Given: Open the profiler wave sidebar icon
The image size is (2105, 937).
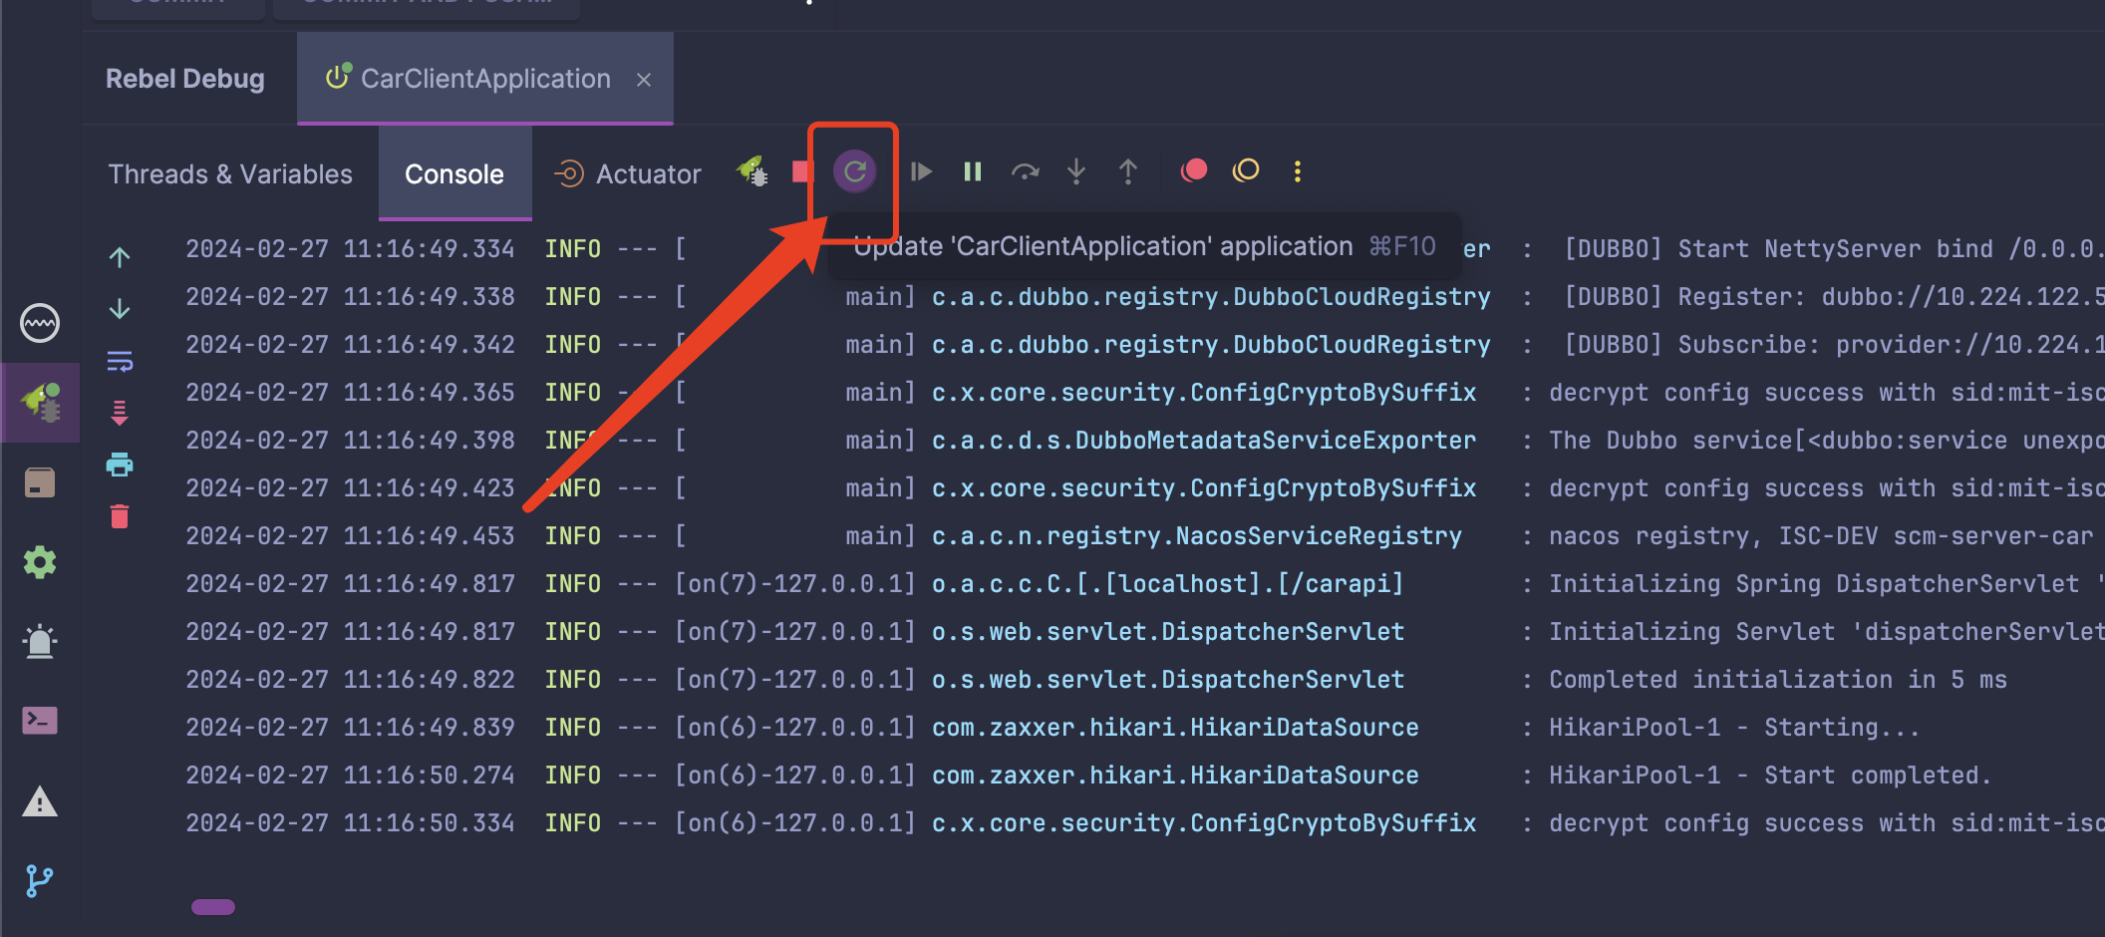Looking at the screenshot, I should coord(40,323).
